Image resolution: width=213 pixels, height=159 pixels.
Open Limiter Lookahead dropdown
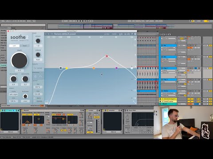(90, 122)
